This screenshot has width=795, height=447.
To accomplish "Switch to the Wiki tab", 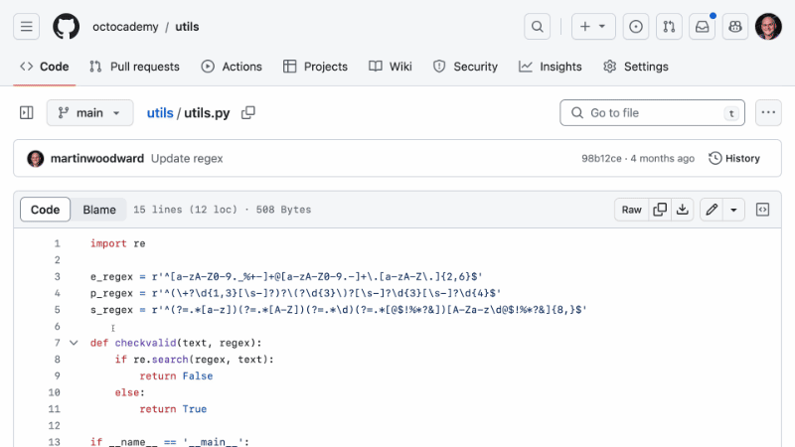I will 391,67.
